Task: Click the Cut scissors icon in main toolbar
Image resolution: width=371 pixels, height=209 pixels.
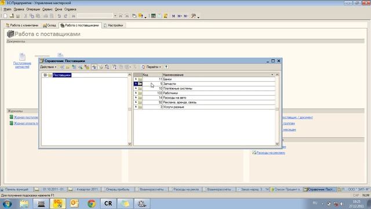Action: pos(26,16)
